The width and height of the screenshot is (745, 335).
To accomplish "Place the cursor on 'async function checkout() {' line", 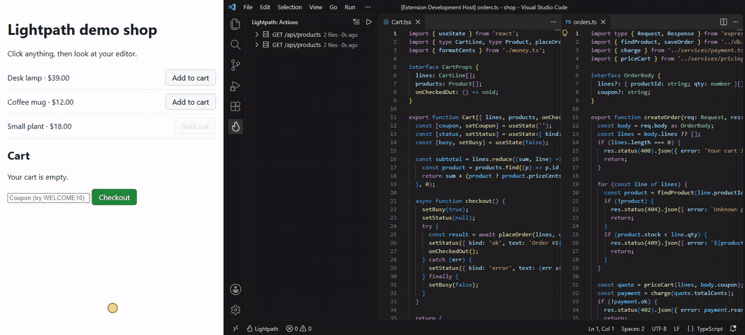I will pos(460,201).
